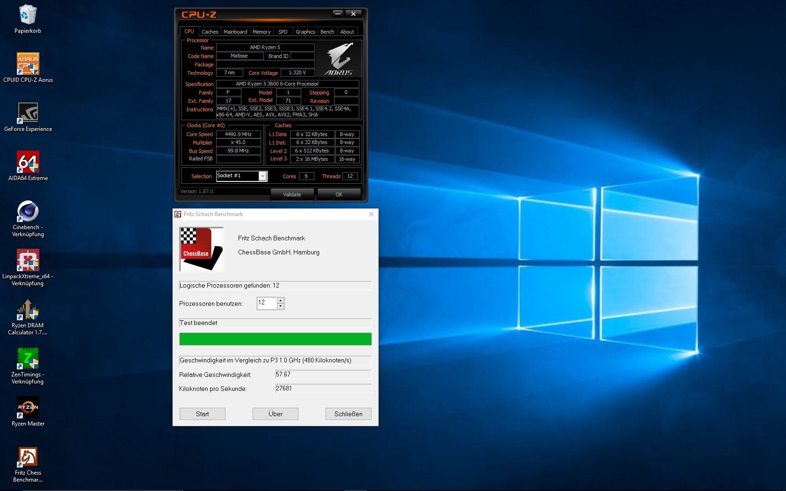Switch to the Bench tab
Screen dimensions: 786x491
tap(327, 32)
